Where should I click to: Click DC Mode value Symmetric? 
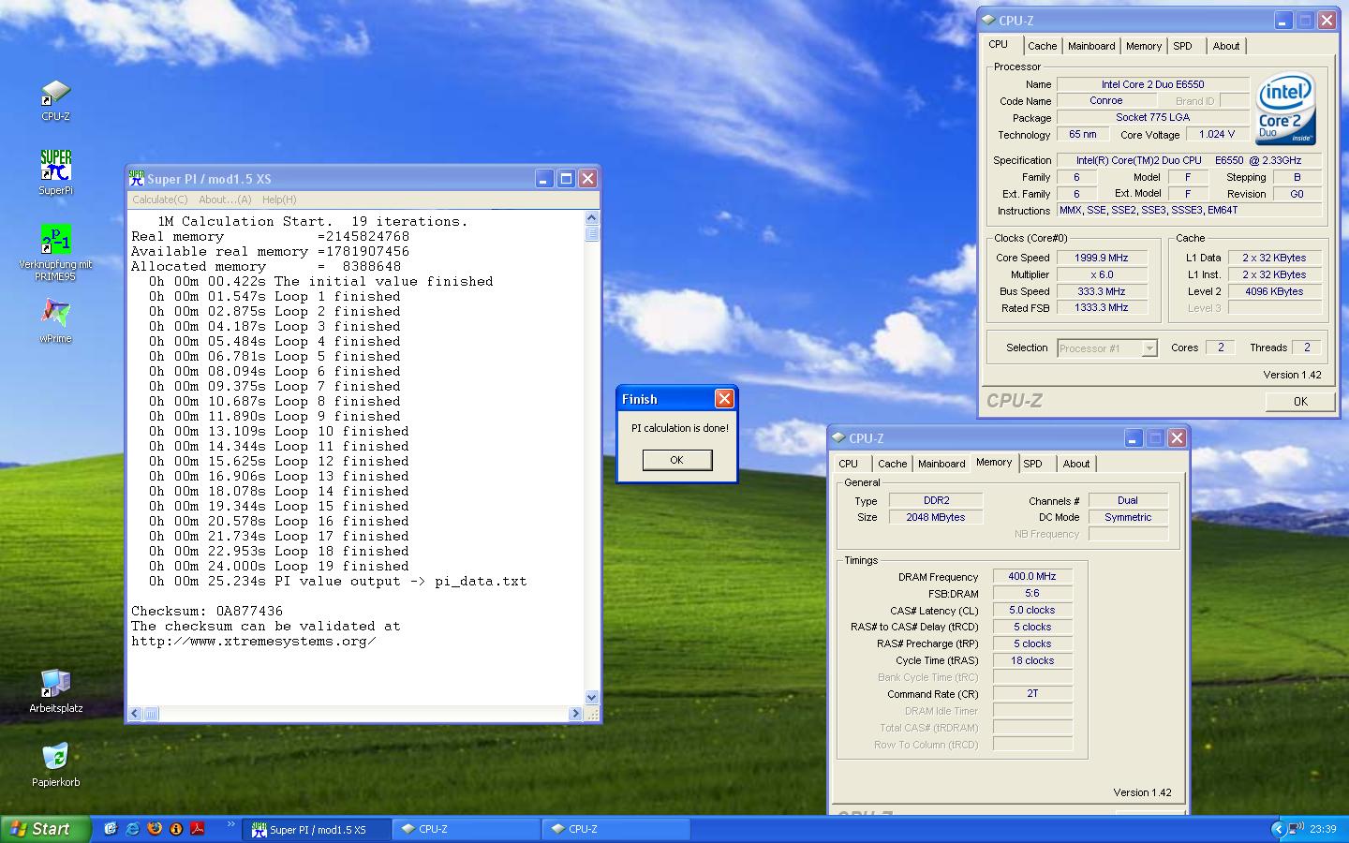[x=1128, y=518]
